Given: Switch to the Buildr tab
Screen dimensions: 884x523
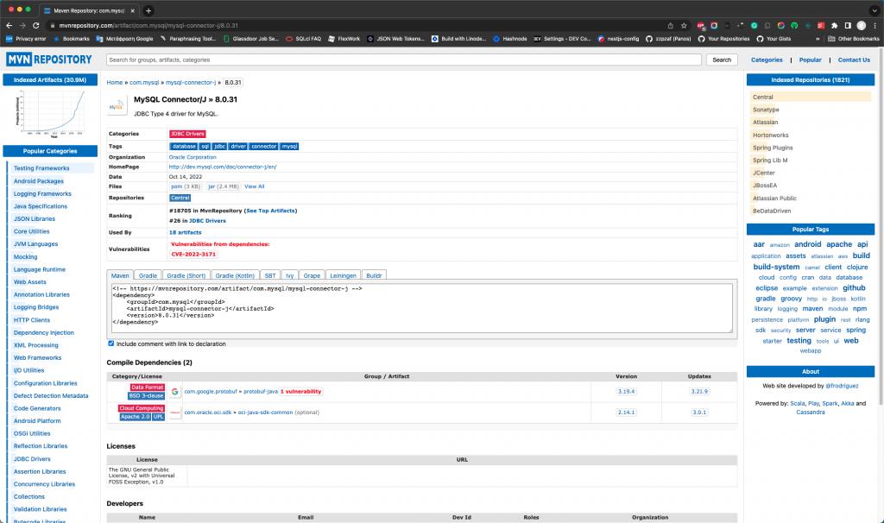Looking at the screenshot, I should (374, 275).
